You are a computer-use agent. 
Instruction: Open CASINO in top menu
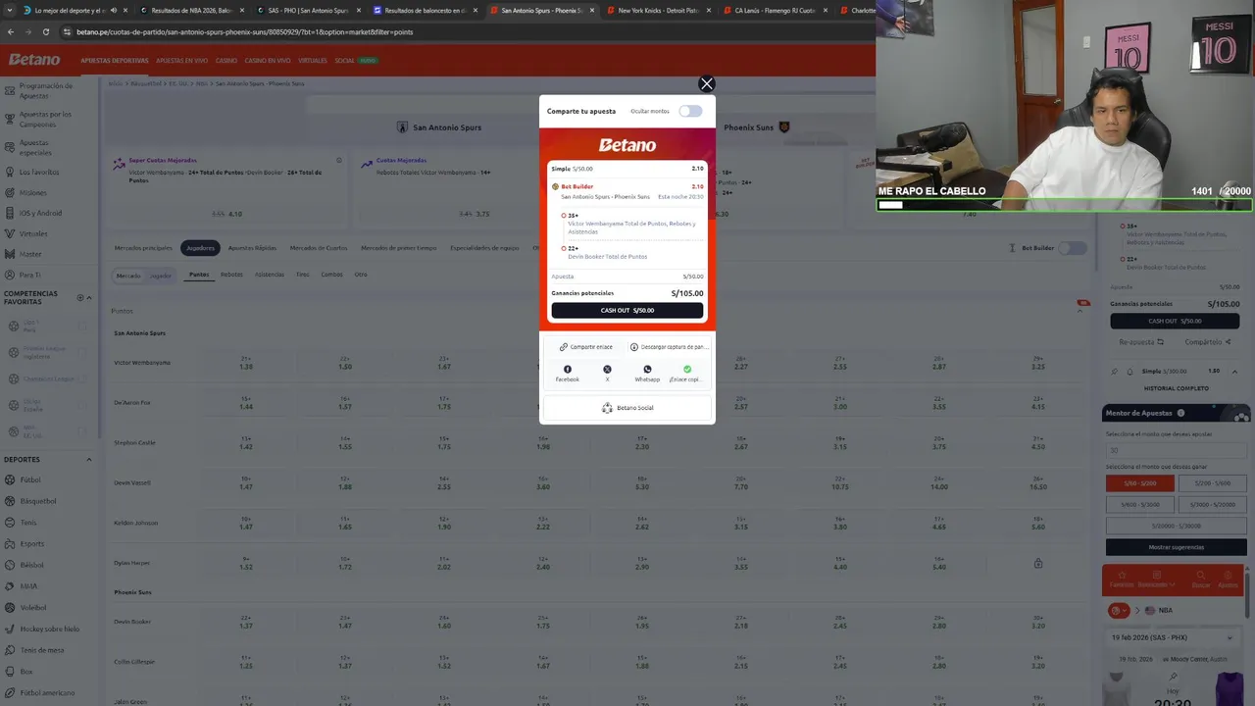pos(226,61)
